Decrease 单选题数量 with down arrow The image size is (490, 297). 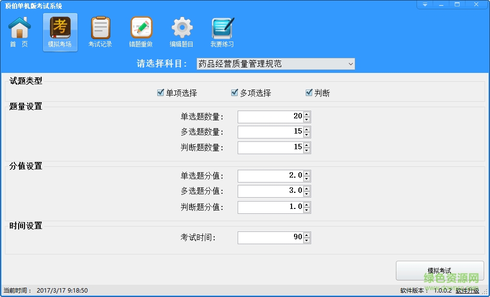tap(307, 120)
